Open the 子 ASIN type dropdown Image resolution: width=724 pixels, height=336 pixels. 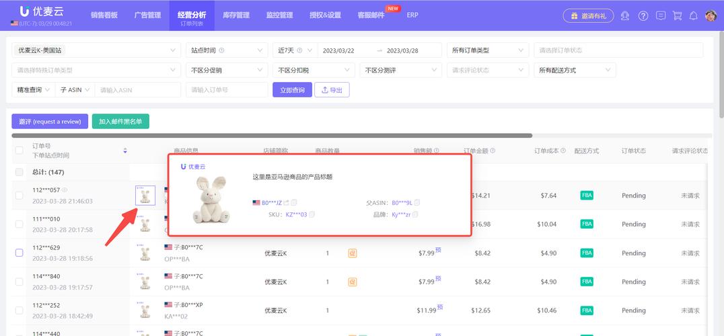coord(75,90)
